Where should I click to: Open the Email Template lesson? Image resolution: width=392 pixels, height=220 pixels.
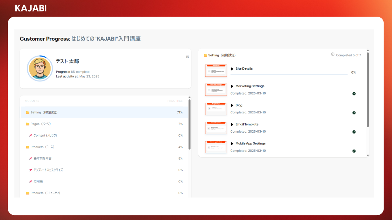click(x=247, y=125)
